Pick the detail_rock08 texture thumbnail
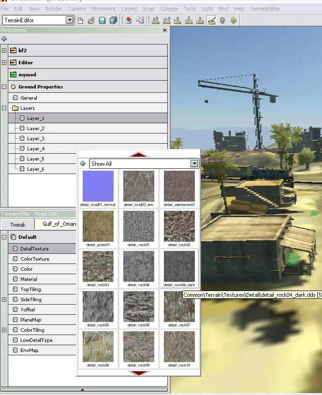 click(x=98, y=347)
